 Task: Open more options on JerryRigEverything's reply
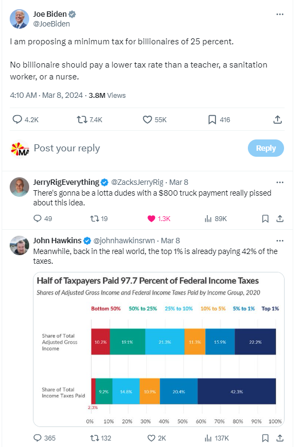point(280,182)
